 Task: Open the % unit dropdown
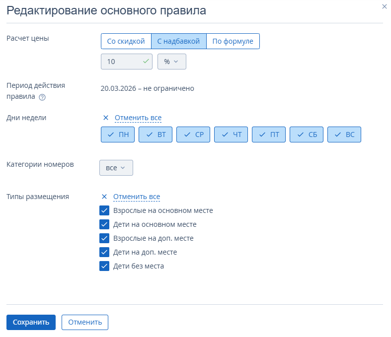pyautogui.click(x=171, y=62)
